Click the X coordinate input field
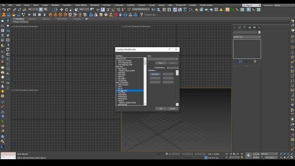This screenshot has height=166, width=295. (x=176, y=154)
